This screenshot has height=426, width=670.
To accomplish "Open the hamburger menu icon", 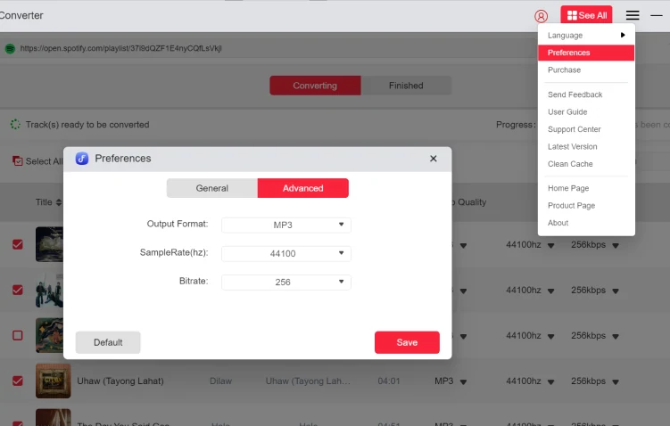I will coord(633,15).
